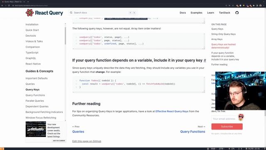
Task: Go to Installation in the sidebar
Action: pyautogui.click(x=32, y=25)
